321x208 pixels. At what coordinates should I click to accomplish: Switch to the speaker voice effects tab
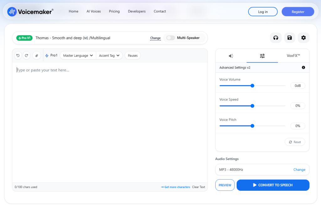click(x=231, y=56)
